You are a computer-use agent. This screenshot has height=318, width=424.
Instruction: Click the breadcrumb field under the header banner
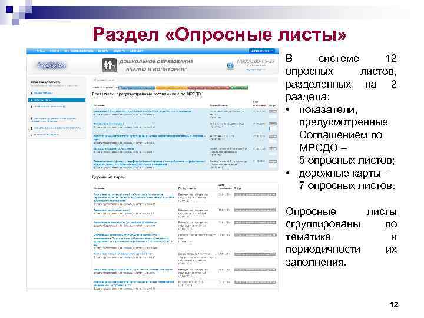click(x=185, y=80)
